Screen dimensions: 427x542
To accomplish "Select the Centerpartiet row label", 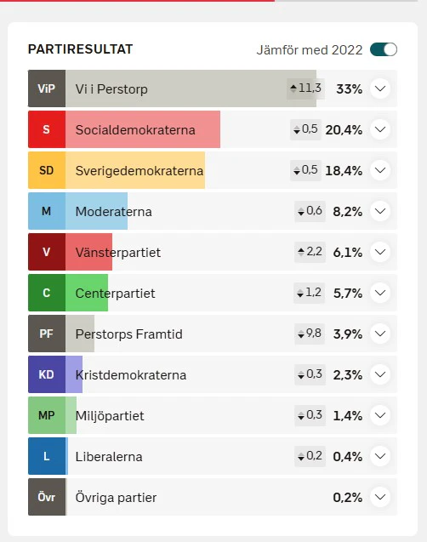I will tap(115, 293).
